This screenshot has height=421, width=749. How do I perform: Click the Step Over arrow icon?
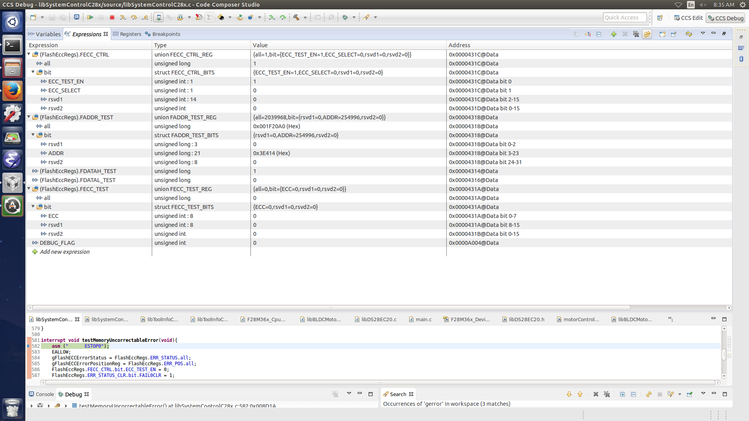pos(134,18)
